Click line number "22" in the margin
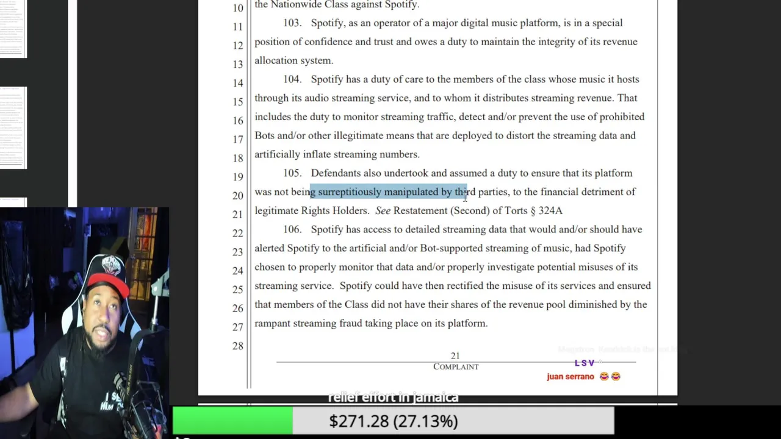781x439 pixels. [237, 233]
